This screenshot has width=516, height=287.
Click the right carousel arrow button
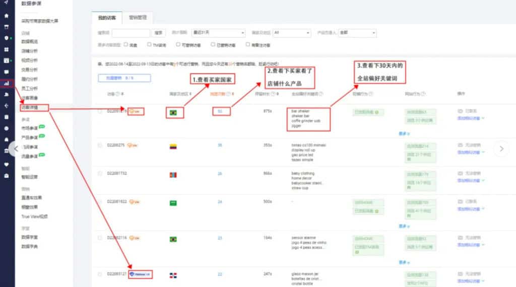click(500, 148)
